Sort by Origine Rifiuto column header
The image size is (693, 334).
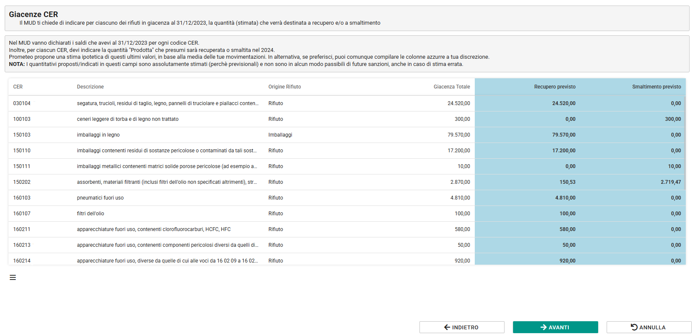285,87
